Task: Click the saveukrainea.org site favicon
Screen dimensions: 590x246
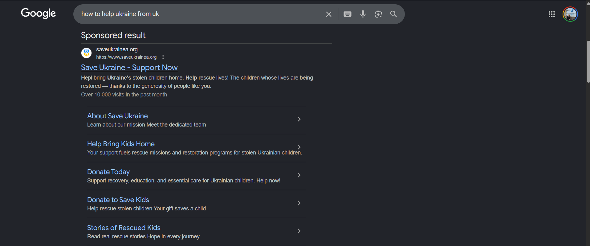Action: coord(87,53)
